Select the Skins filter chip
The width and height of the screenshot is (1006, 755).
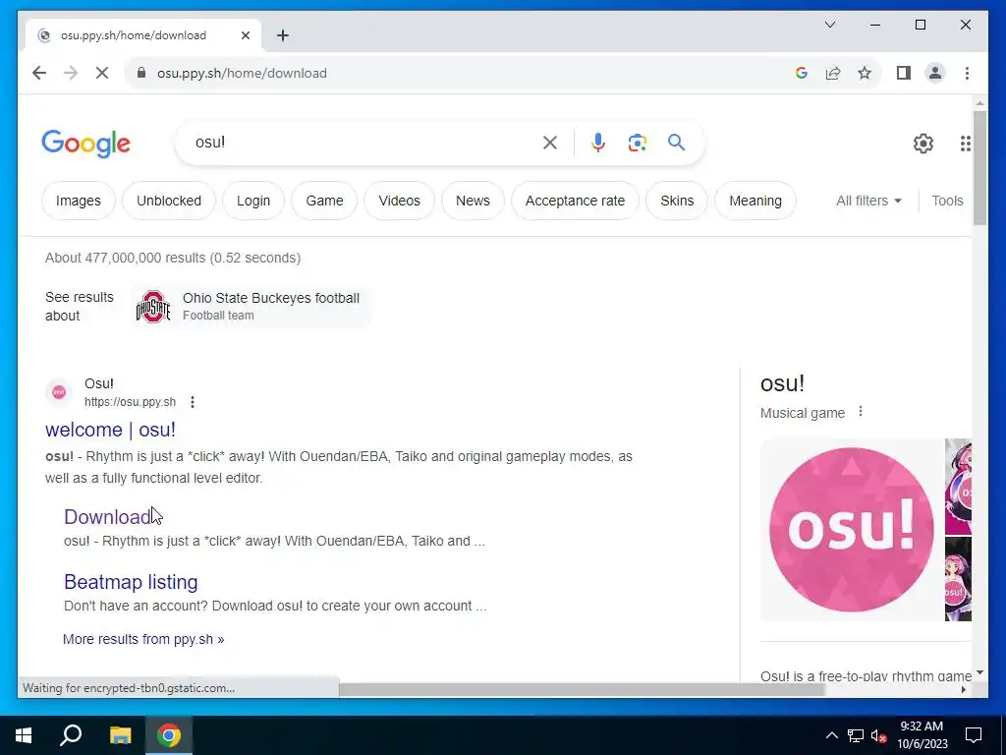677,201
